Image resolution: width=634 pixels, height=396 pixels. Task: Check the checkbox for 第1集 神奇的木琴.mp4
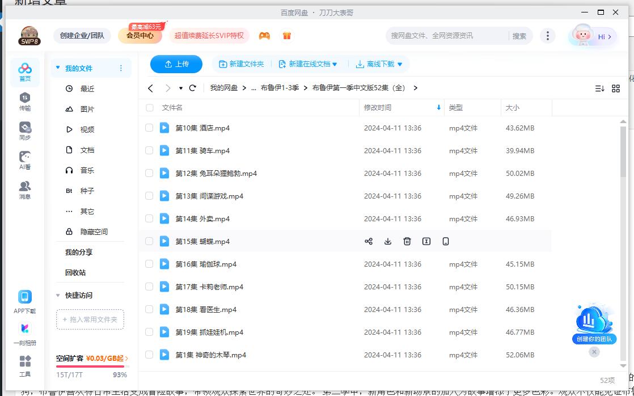pyautogui.click(x=149, y=355)
